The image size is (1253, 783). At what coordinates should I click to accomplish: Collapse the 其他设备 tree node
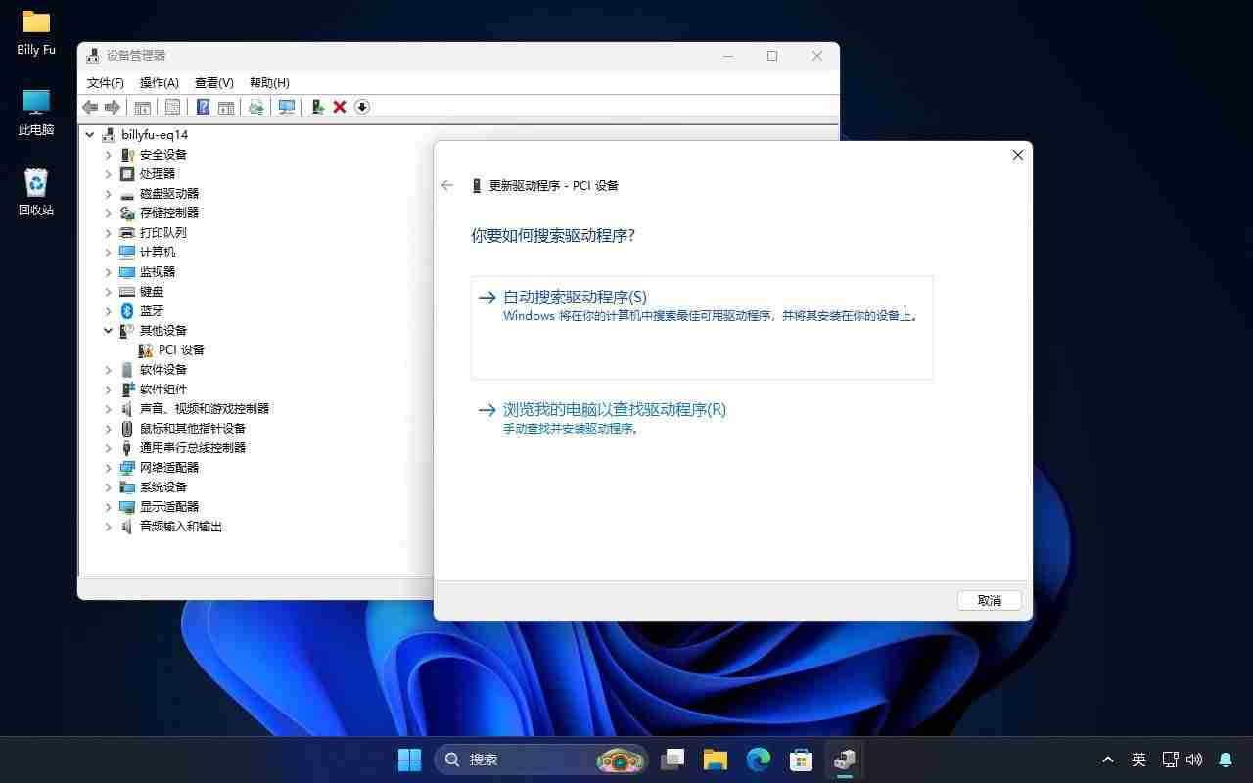109,330
